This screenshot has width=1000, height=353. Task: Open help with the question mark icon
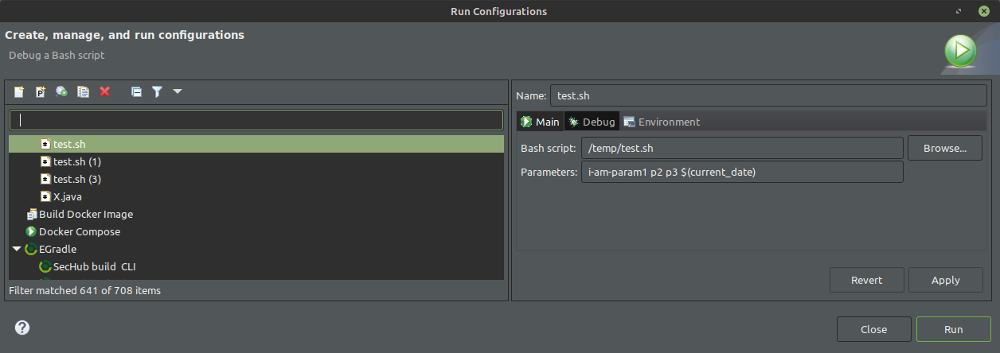point(22,328)
